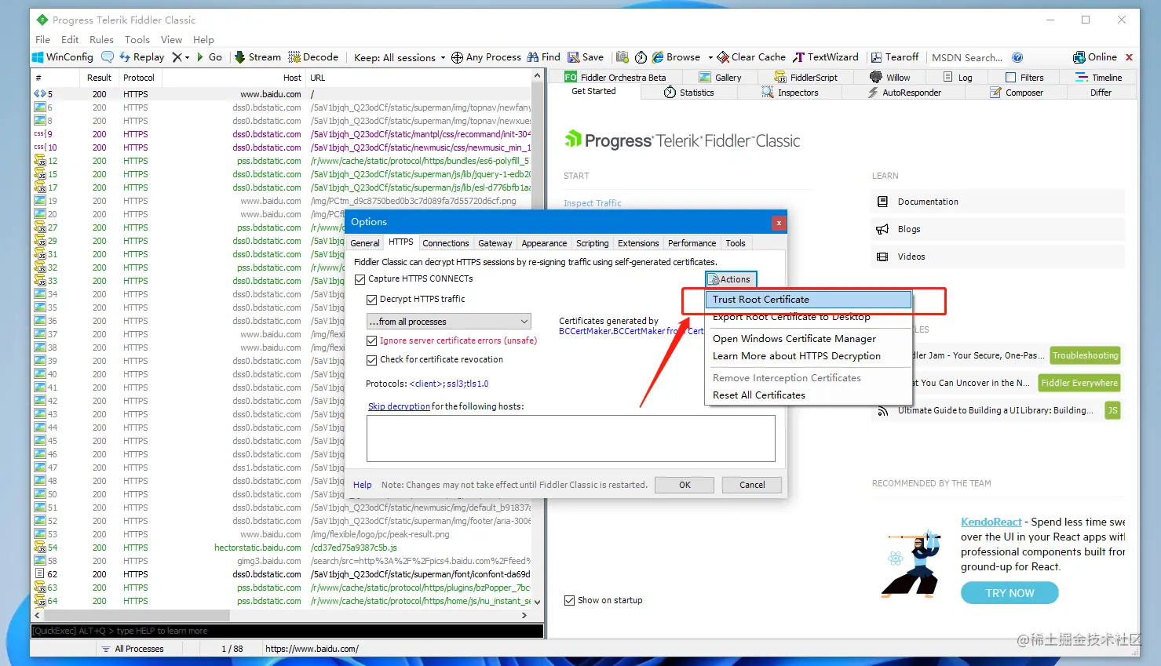Uncheck Decrypt HTTPS traffic
Screen dimensions: 1161x666
pyautogui.click(x=371, y=300)
